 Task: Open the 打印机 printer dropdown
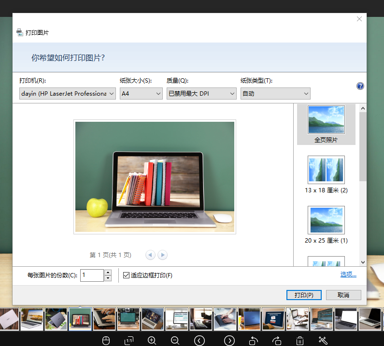tap(68, 93)
